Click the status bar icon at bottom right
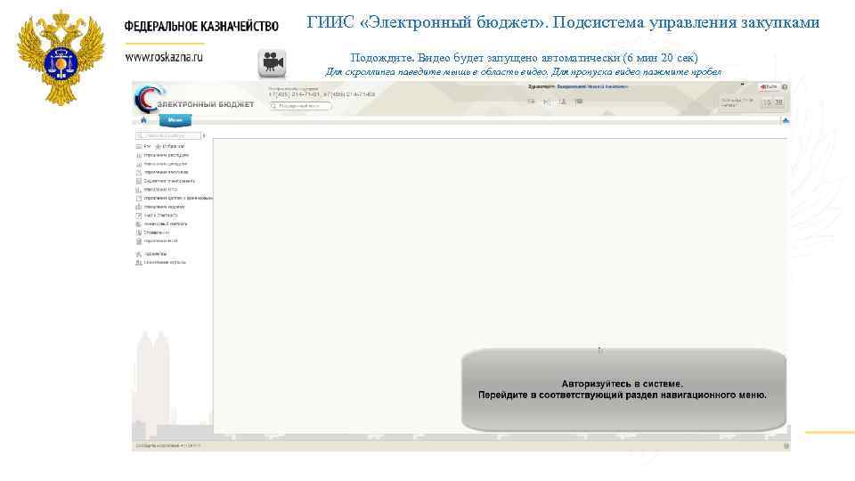 (x=786, y=446)
